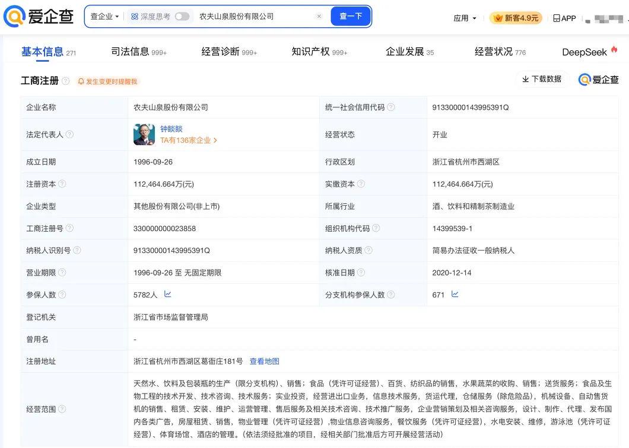The width and height of the screenshot is (629, 448).
Task: Clear the search box with the X icon
Action: pos(319,17)
